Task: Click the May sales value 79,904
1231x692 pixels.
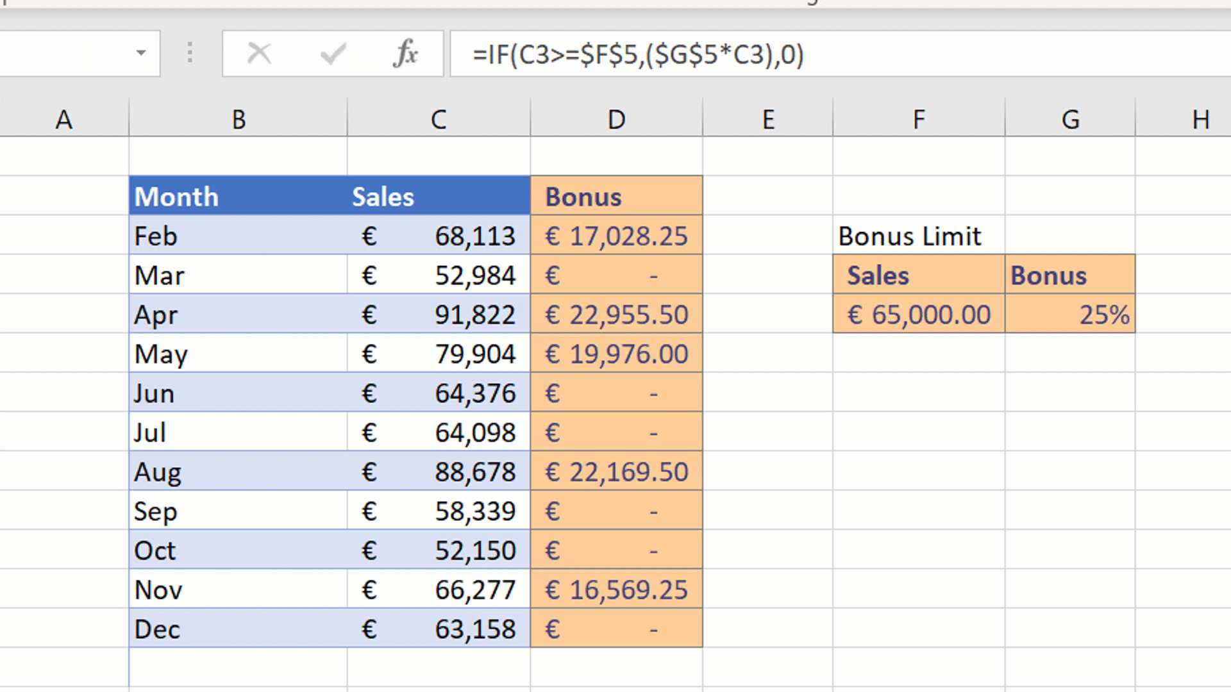Action: 439,353
